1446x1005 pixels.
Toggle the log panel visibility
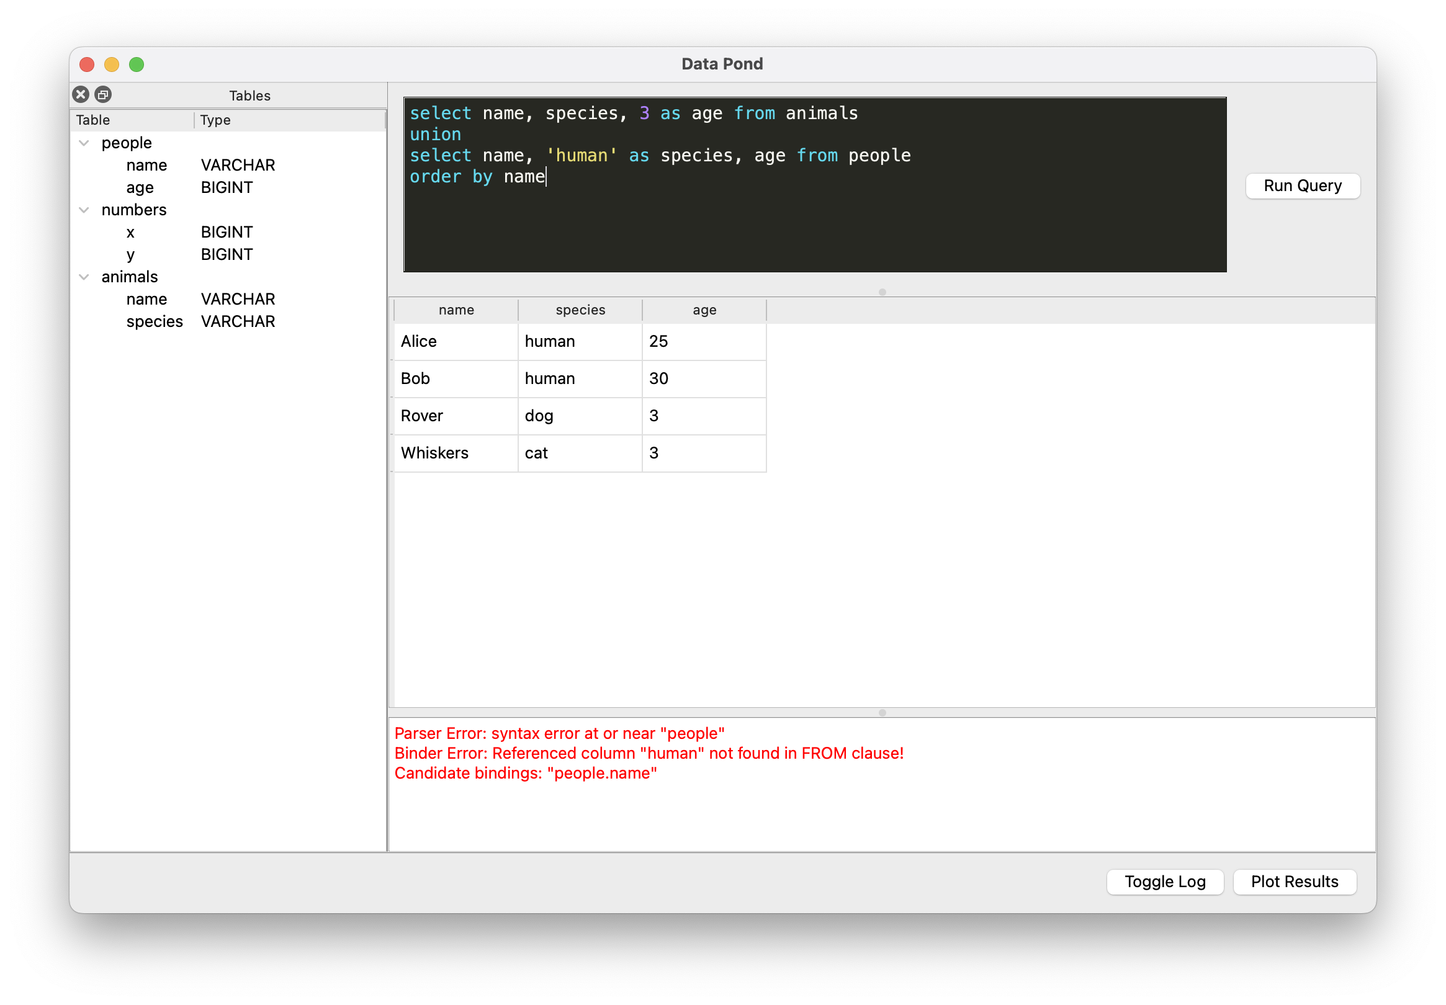pyautogui.click(x=1164, y=882)
